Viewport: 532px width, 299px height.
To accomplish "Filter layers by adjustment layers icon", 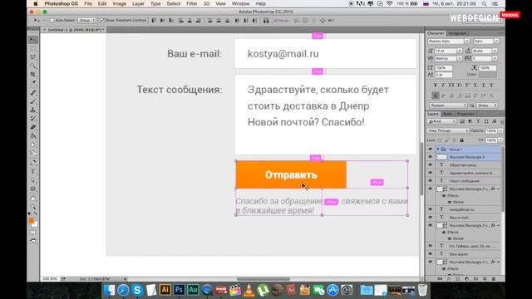I will [470, 121].
